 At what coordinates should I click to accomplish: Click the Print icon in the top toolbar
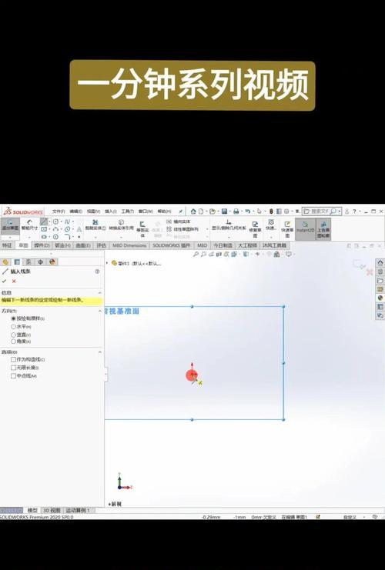236,212
